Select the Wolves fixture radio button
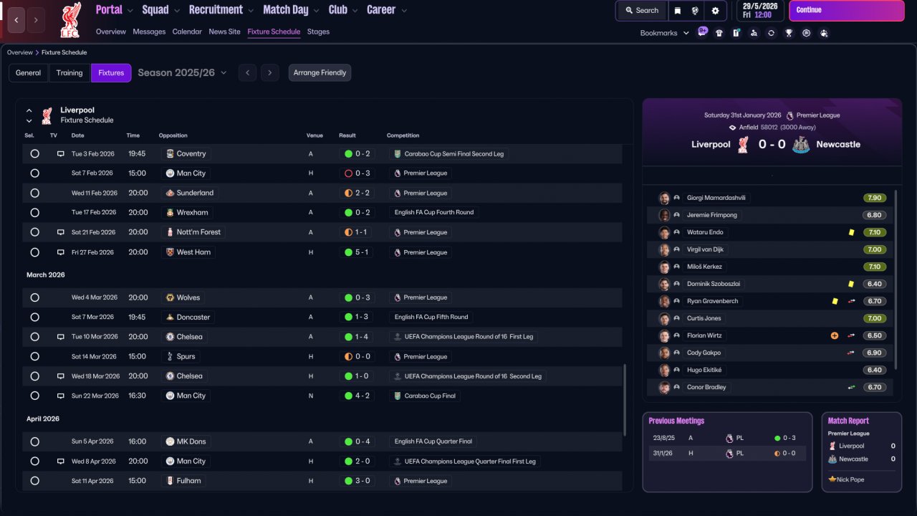Viewport: 917px width, 516px height. 34,297
